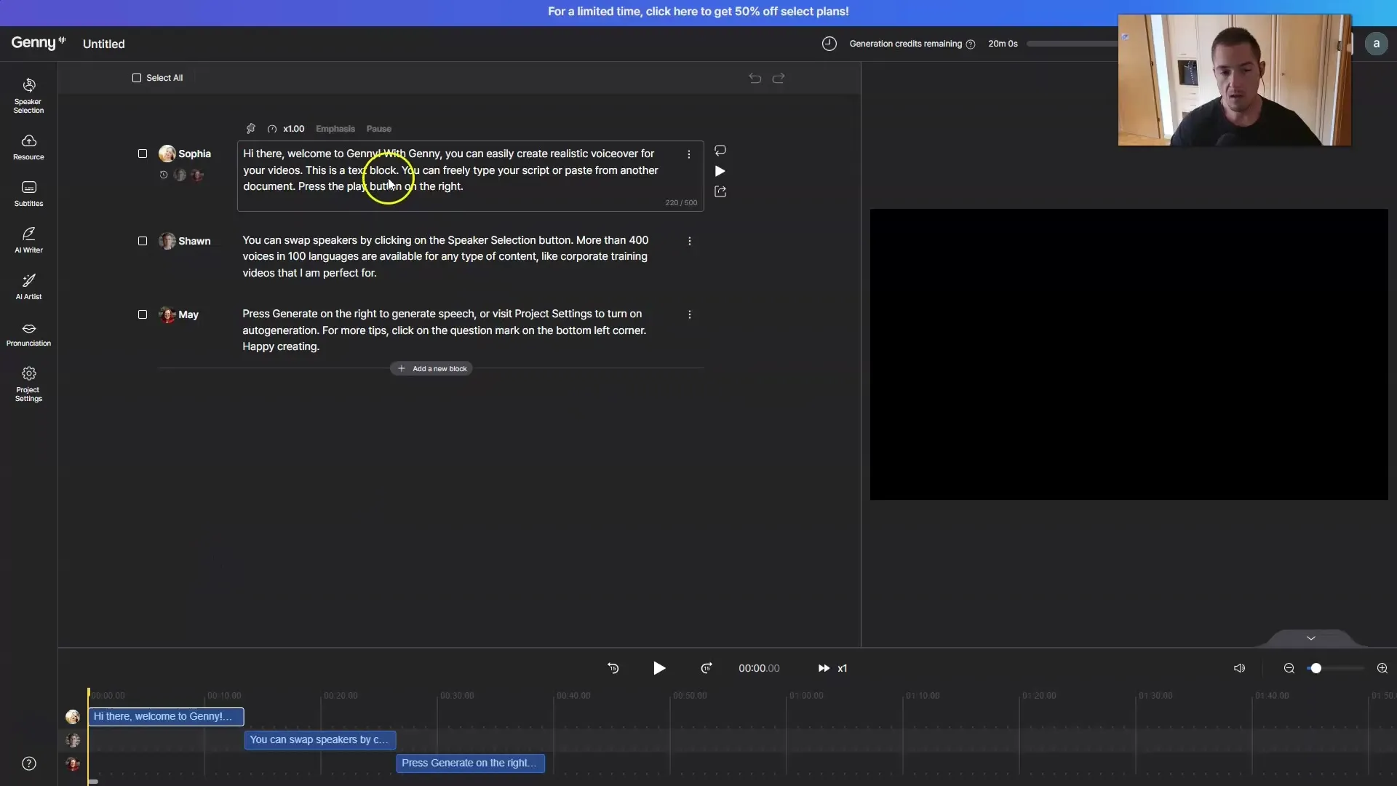Expand May block options menu
Viewport: 1397px width, 786px height.
(690, 315)
